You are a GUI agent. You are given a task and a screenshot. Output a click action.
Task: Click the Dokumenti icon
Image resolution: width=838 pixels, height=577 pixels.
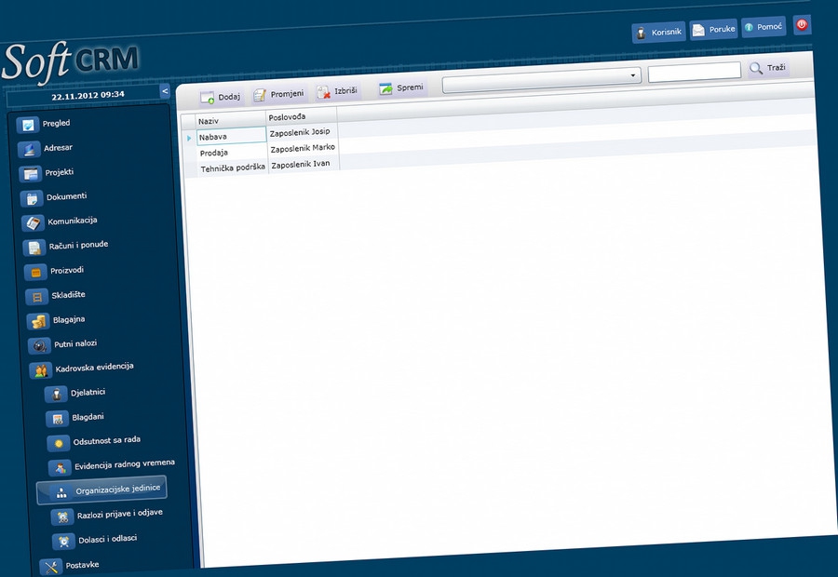32,198
